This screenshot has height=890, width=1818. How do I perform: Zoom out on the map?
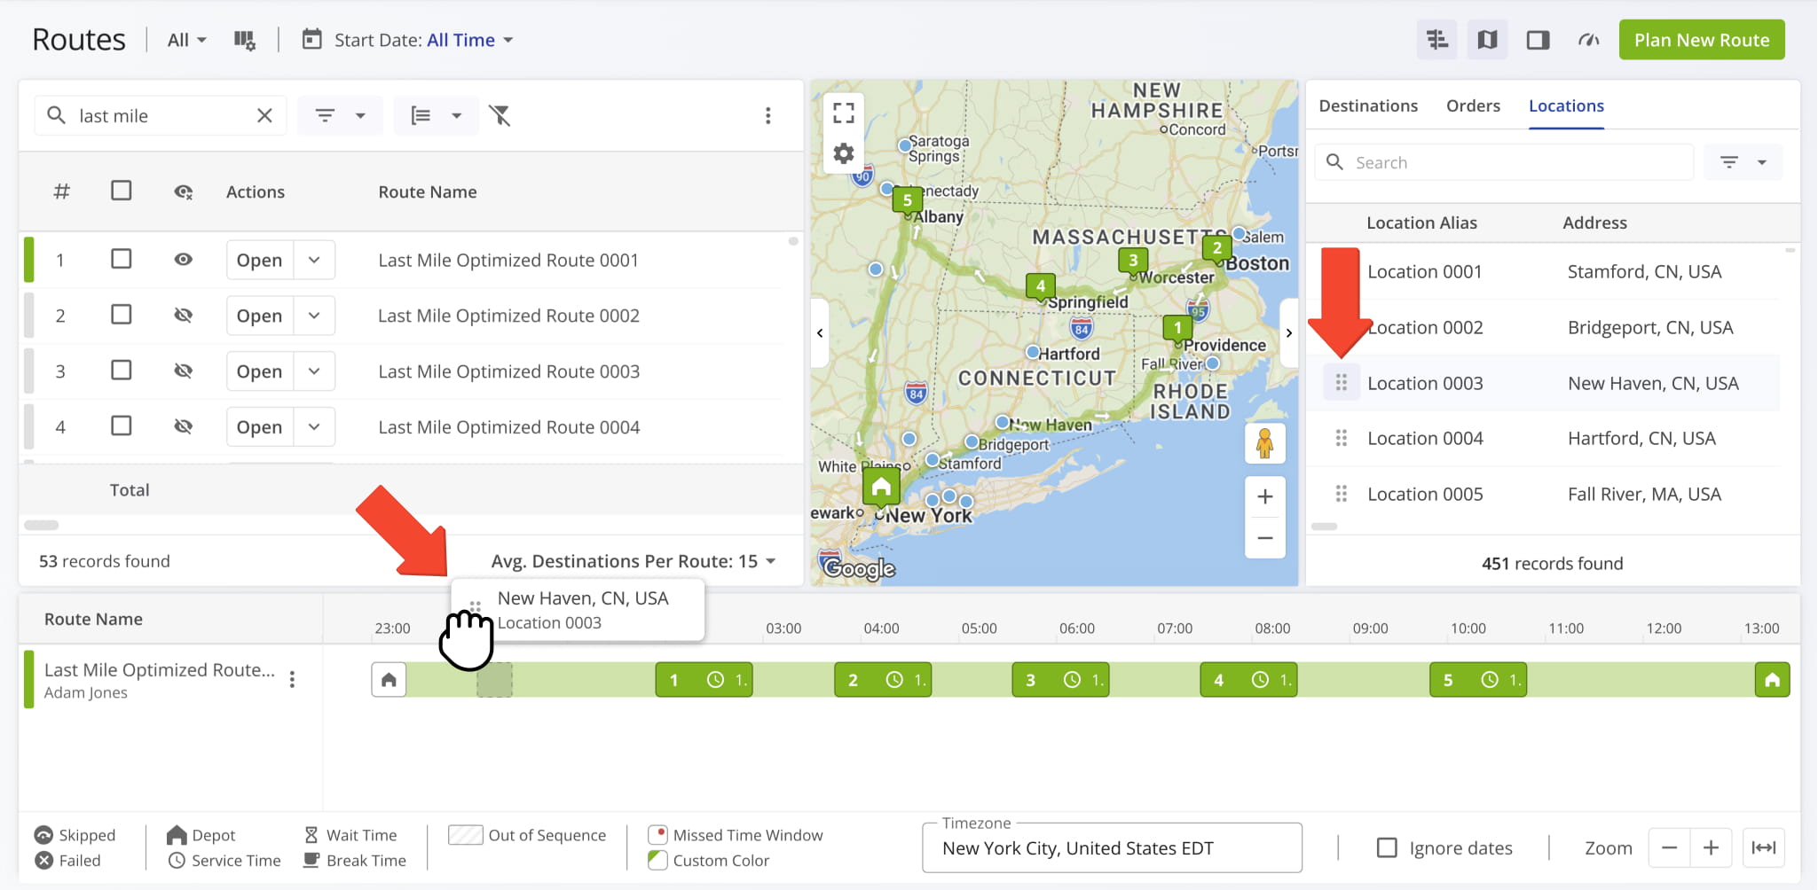click(x=1265, y=538)
